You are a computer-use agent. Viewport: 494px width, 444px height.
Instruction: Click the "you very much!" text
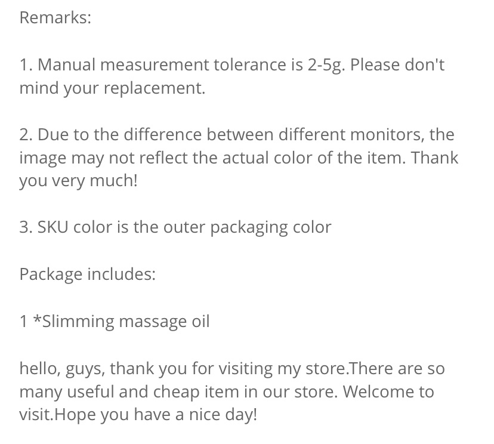click(78, 181)
